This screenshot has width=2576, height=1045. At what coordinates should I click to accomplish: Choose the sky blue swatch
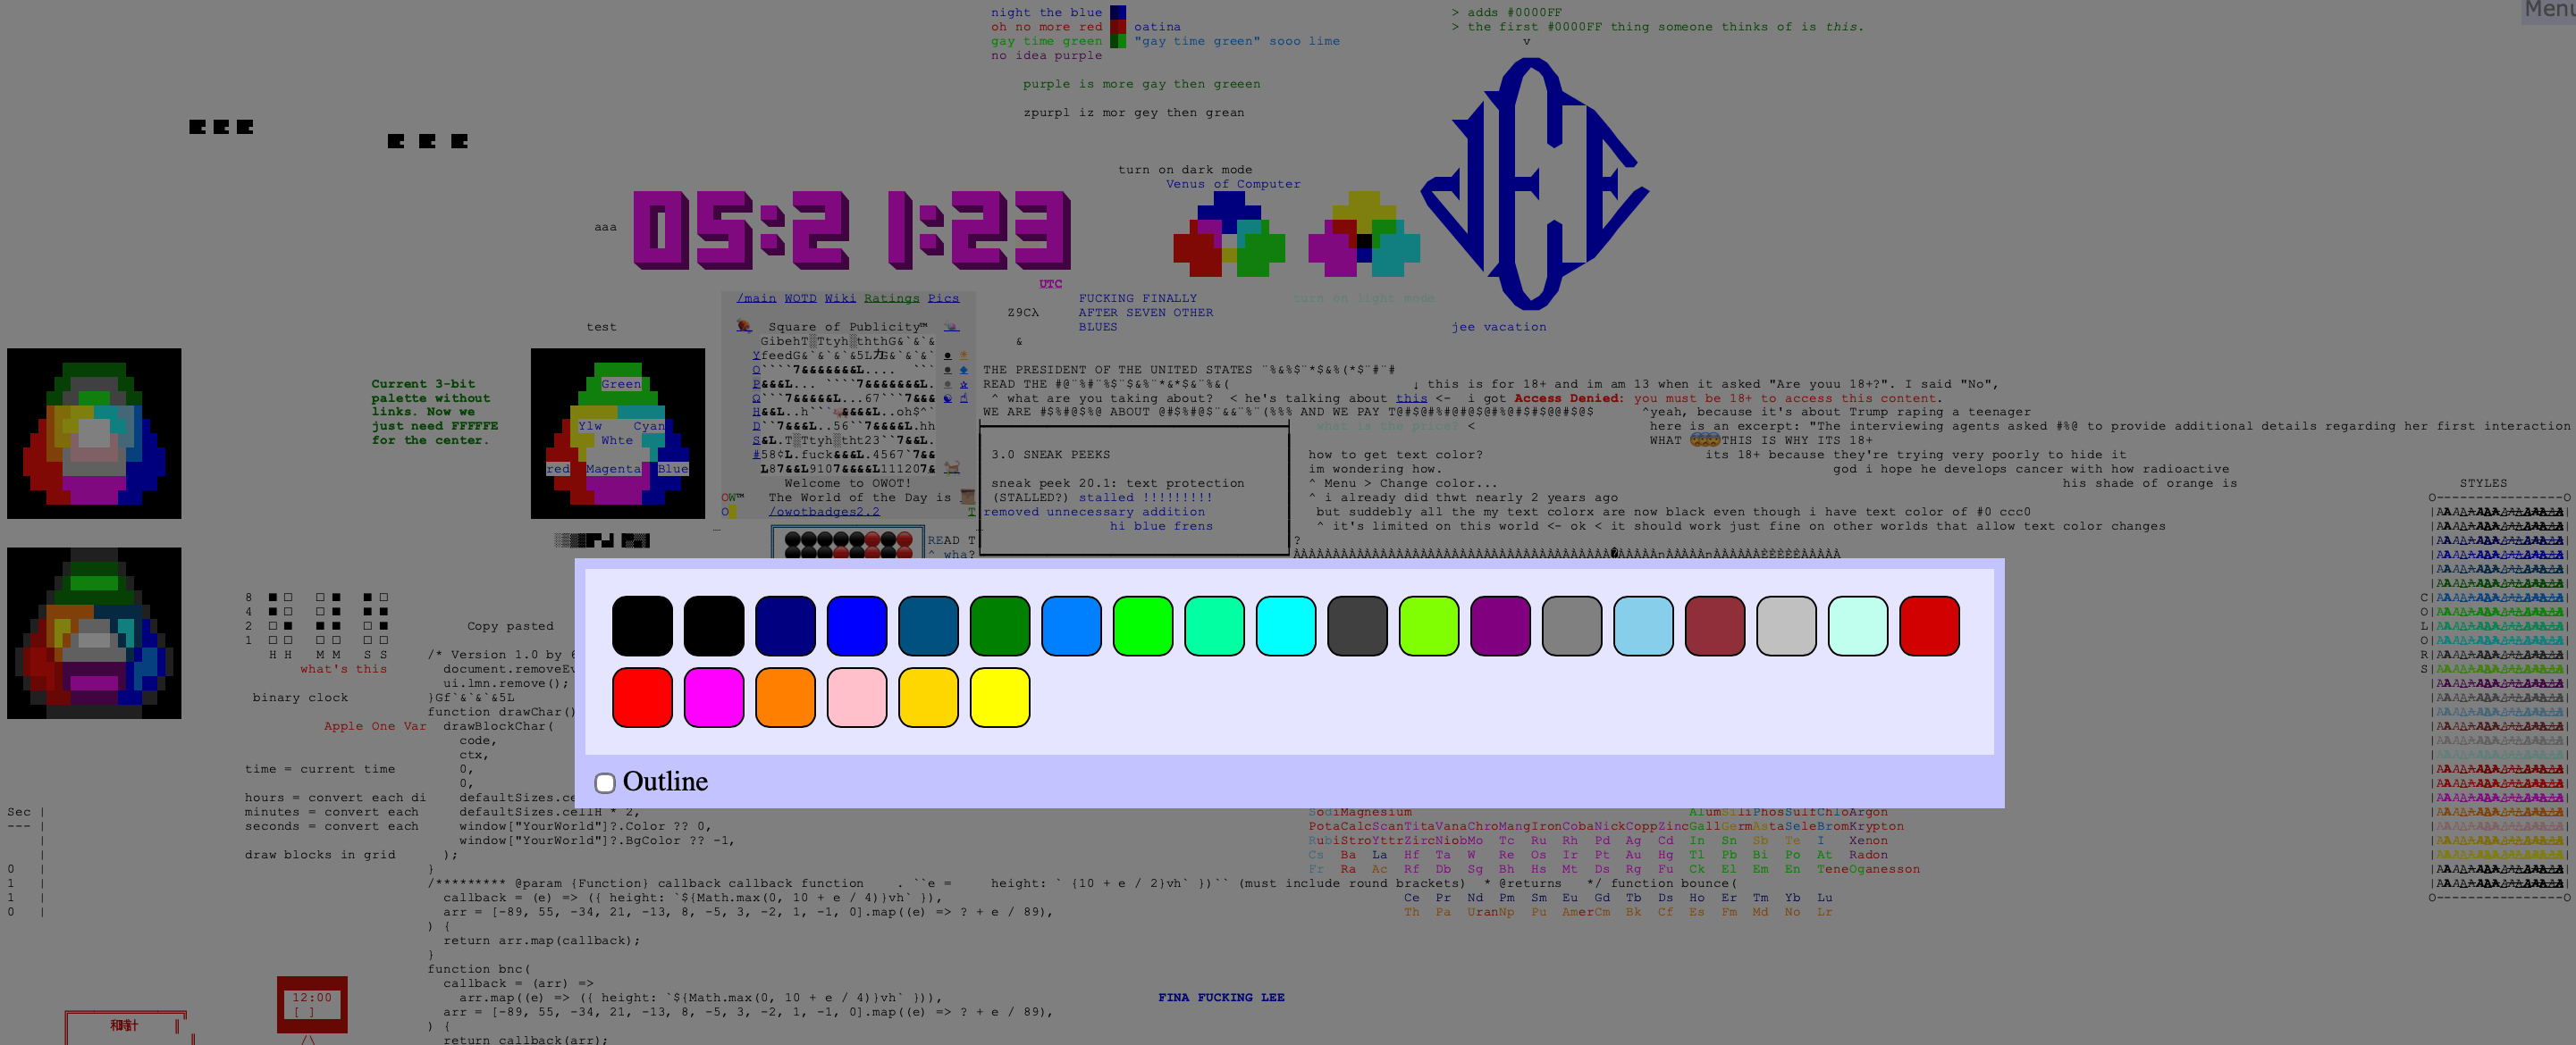(x=1643, y=626)
